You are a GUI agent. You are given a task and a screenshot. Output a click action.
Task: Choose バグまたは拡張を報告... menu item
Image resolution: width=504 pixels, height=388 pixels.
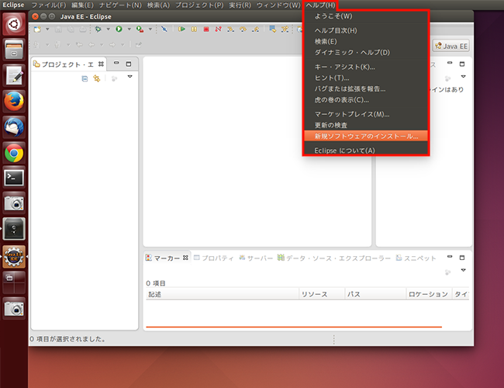[x=366, y=88]
